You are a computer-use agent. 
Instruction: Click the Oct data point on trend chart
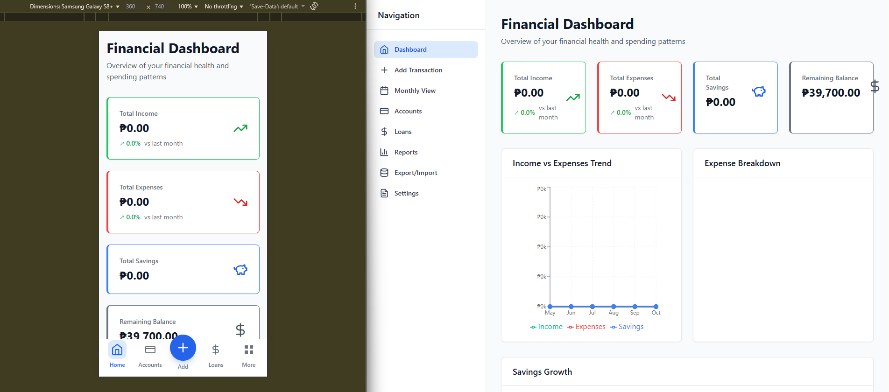[656, 307]
